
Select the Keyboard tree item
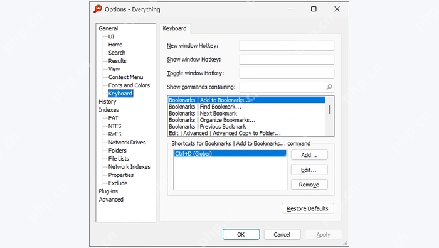coord(120,94)
